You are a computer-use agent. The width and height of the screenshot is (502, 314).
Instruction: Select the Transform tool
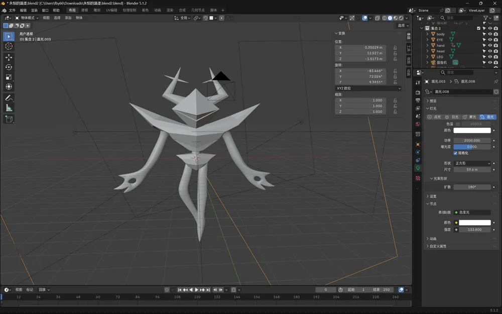click(x=9, y=87)
